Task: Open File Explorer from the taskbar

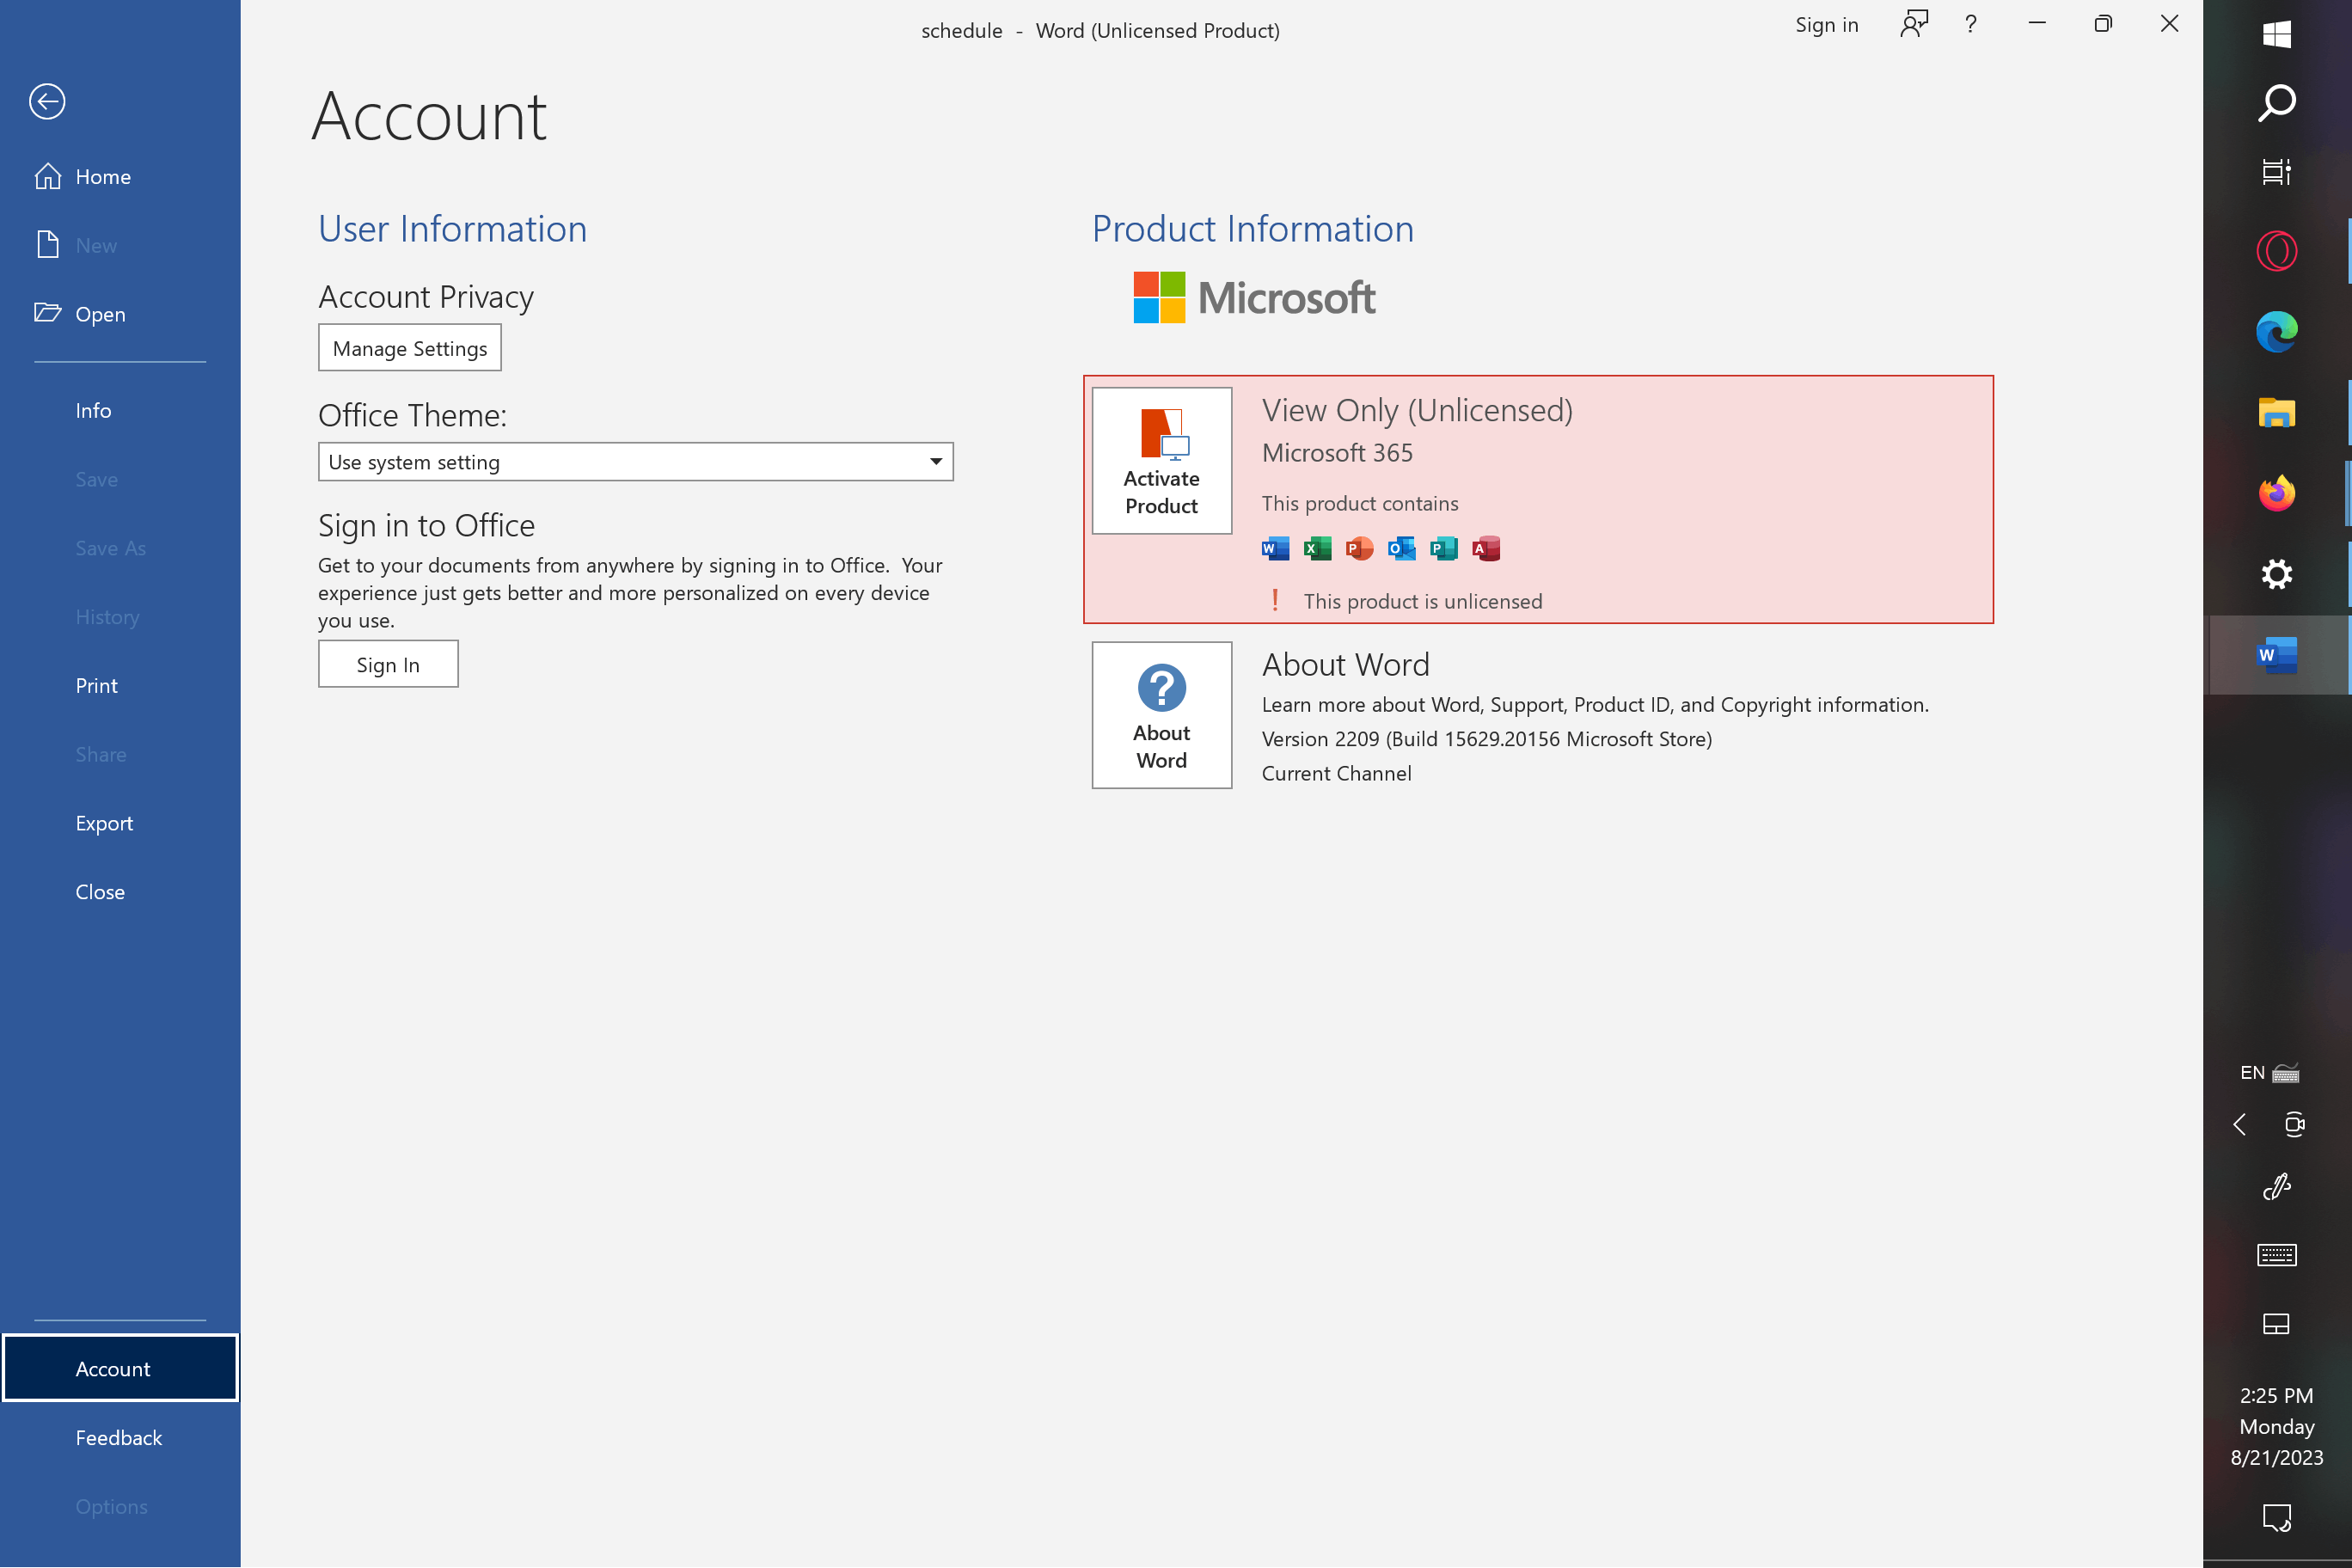Action: point(2276,412)
